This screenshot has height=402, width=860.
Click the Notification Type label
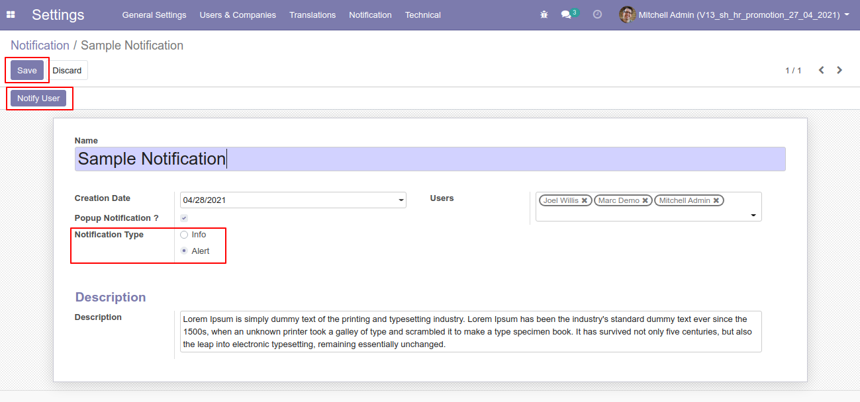109,235
